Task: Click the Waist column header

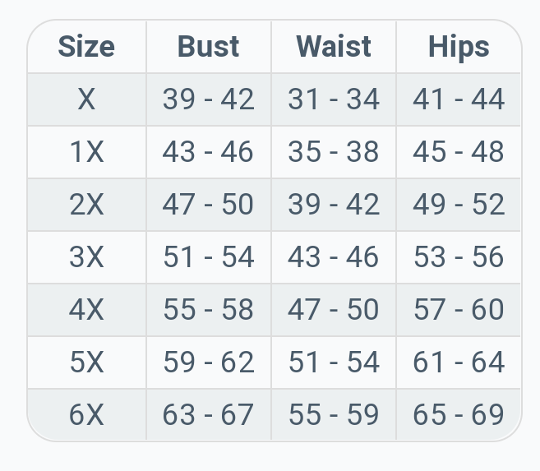Action: pos(334,47)
